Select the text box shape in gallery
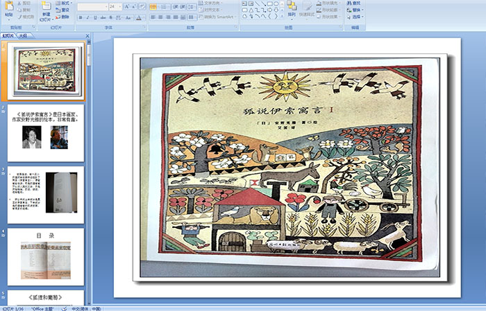Viewport: 486px width, 311px height. coord(244,3)
